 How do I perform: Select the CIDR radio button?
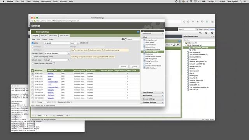coord(33,43)
